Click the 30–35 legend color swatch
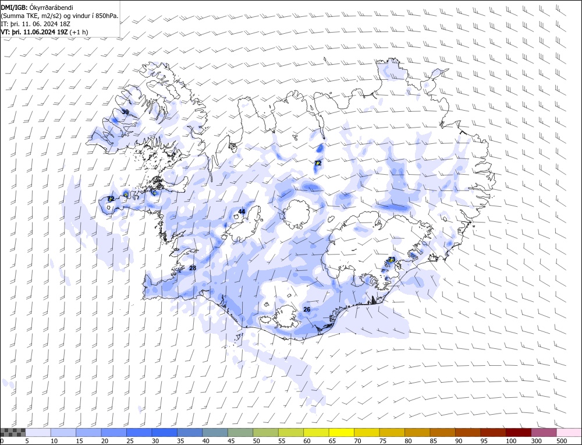This screenshot has height=445, width=582. pos(164,432)
